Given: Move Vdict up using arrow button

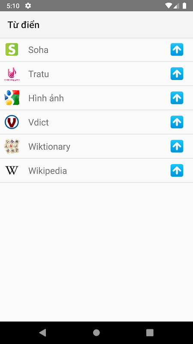Looking at the screenshot, I should [x=177, y=122].
